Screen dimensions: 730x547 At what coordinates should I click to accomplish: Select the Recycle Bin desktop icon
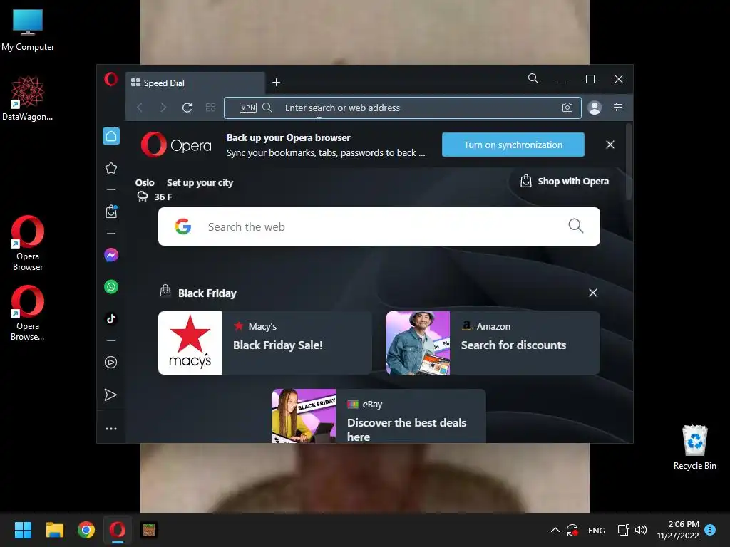[x=694, y=447]
